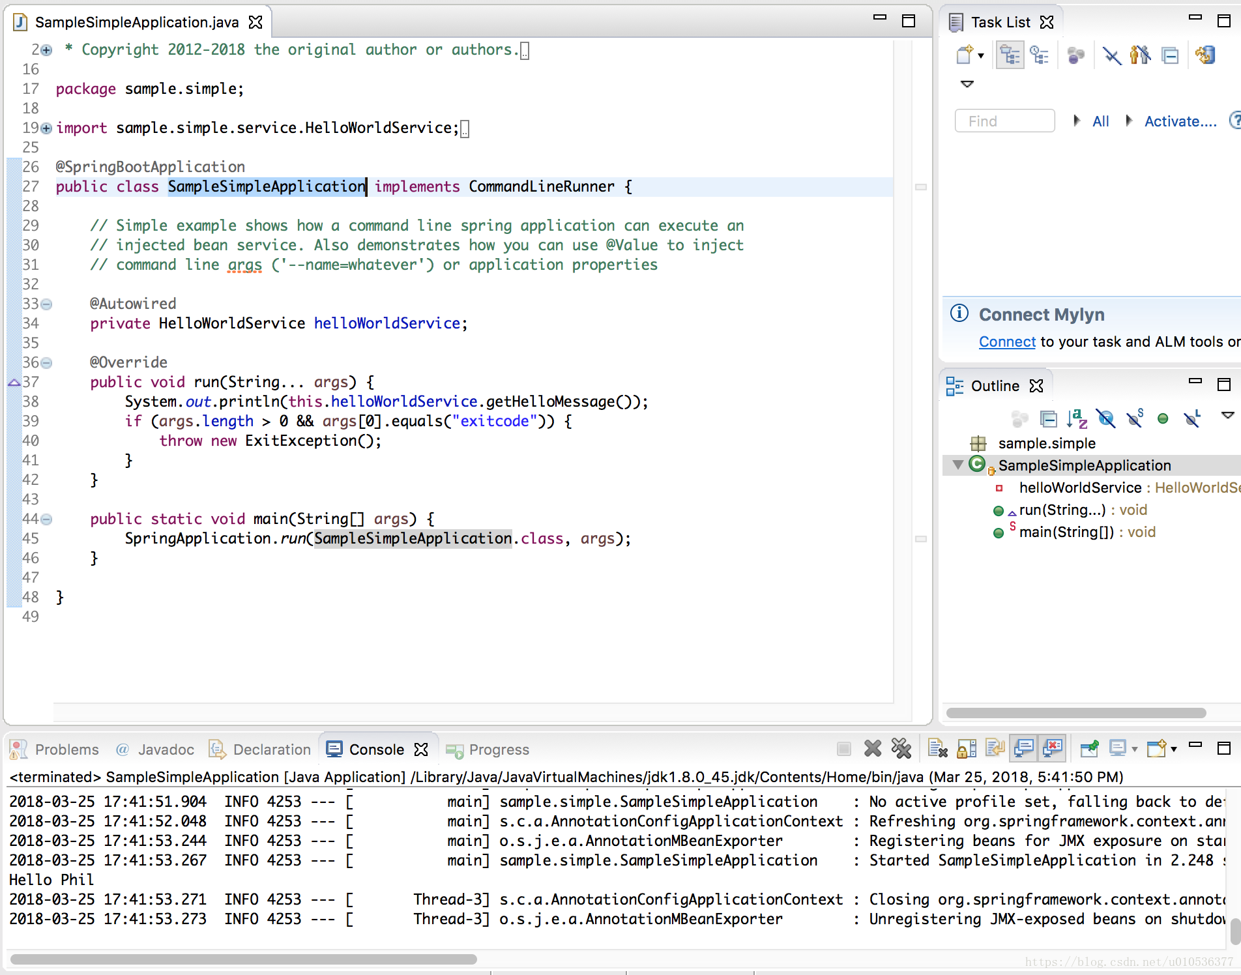Select sample.simple package in Outline
The width and height of the screenshot is (1241, 975).
coord(1046,443)
